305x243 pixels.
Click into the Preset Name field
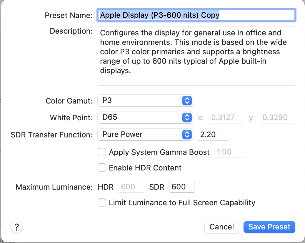click(x=196, y=15)
